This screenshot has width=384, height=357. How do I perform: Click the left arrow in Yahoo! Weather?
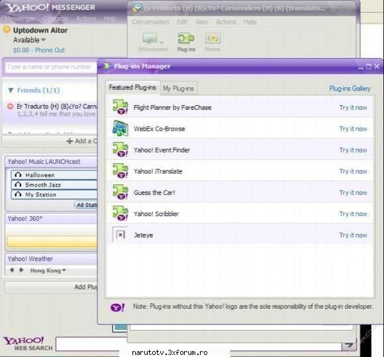coord(12,270)
